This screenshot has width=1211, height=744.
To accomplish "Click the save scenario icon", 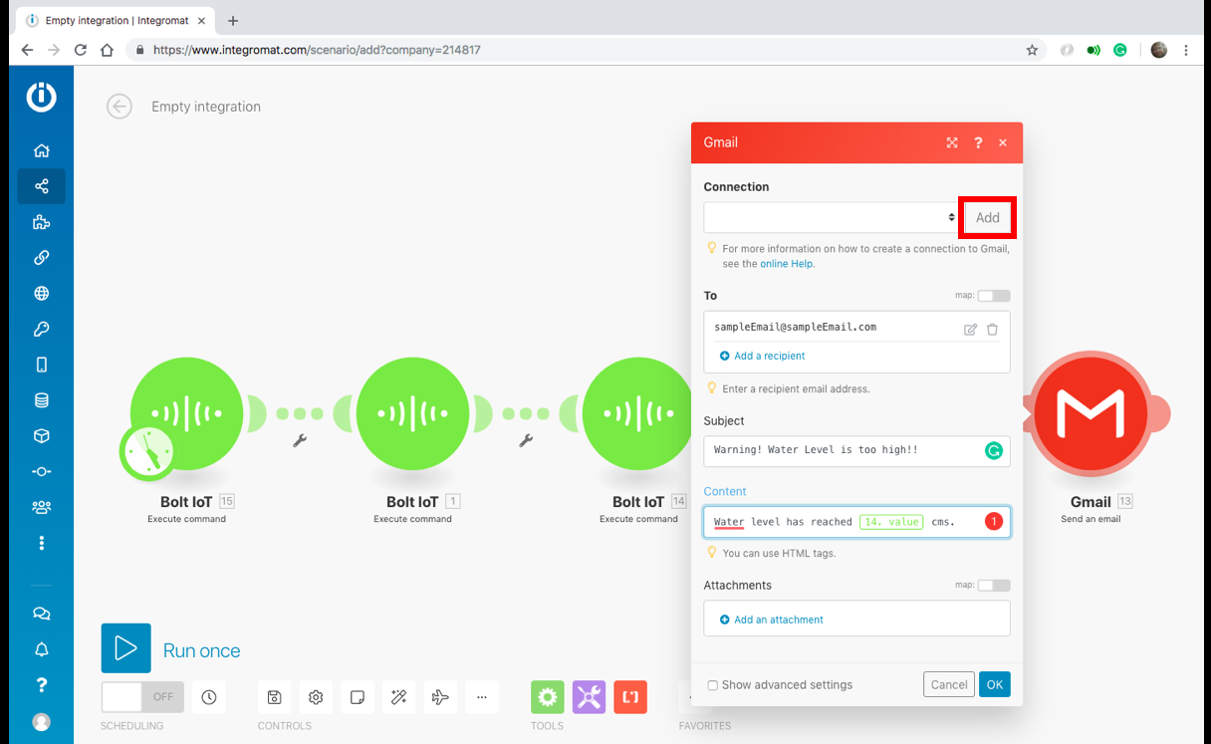I will 274,697.
